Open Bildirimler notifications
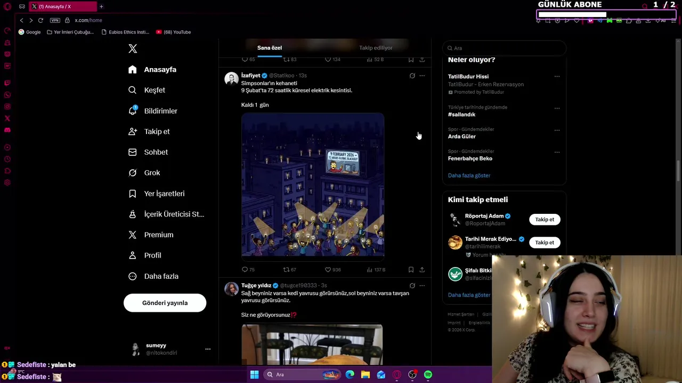 pos(153,111)
